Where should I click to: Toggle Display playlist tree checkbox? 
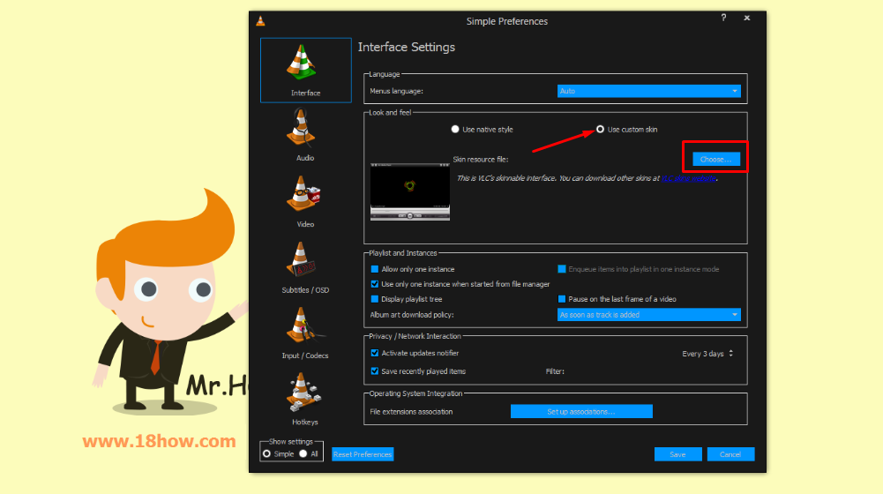(375, 299)
